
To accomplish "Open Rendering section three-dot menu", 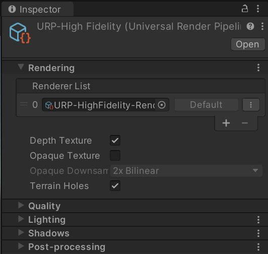I will tap(258, 68).
